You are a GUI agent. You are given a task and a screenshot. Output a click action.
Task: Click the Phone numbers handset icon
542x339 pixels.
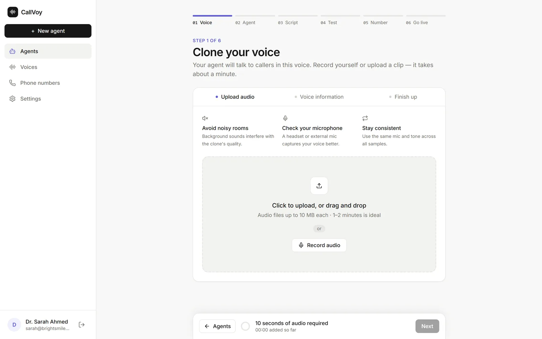(13, 83)
